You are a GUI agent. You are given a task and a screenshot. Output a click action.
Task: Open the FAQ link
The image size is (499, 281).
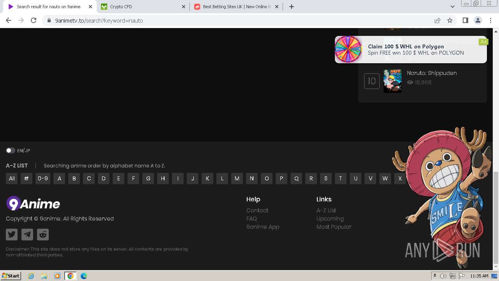pyautogui.click(x=251, y=219)
